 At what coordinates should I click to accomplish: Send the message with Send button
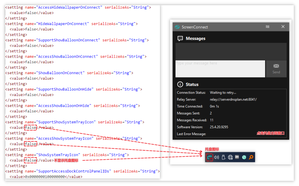276,69
